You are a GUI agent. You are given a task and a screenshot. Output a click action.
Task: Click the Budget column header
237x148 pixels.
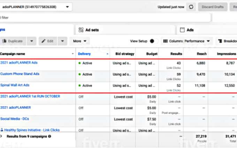(152, 54)
